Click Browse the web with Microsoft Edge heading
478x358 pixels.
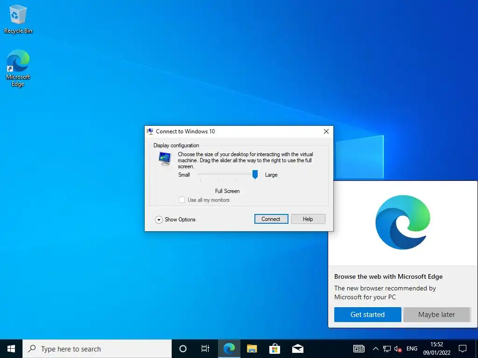click(388, 276)
